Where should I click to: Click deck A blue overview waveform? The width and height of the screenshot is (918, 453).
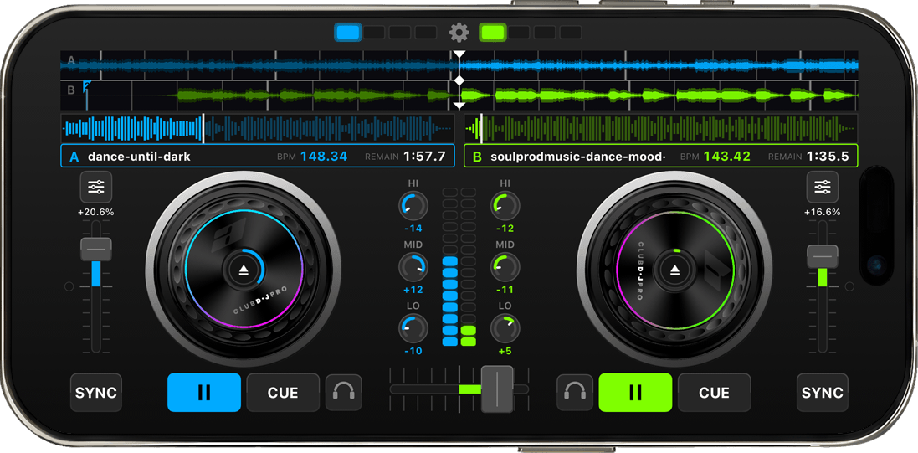[x=258, y=128]
